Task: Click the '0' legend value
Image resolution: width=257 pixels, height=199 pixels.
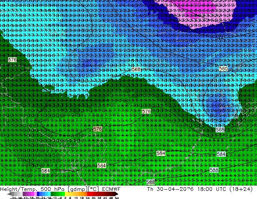Action: click(65, 198)
